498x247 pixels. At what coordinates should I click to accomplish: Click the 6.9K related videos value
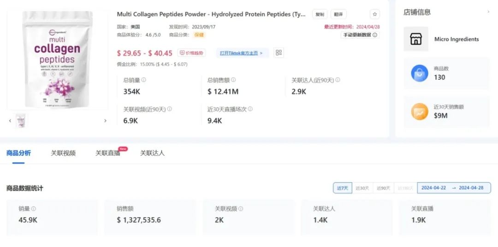point(130,121)
